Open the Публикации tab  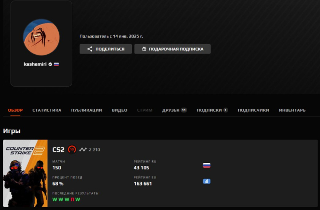pyautogui.click(x=86, y=110)
